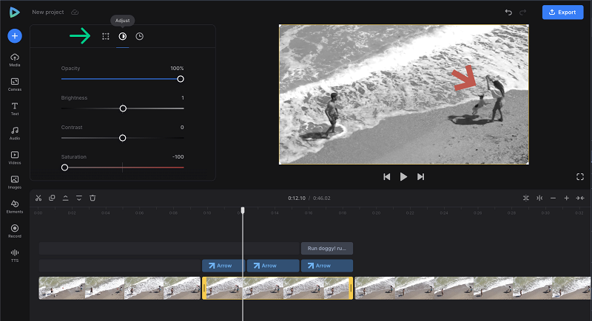The image size is (592, 321).
Task: Open the TTS text-to-speech panel
Action: point(15,255)
